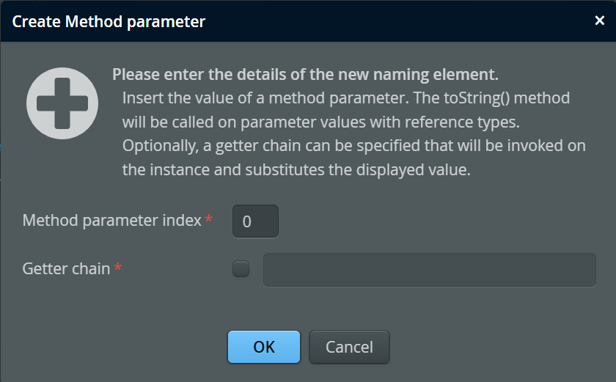Click red asterisk beside Method parameter index
616x382 pixels.
[209, 219]
